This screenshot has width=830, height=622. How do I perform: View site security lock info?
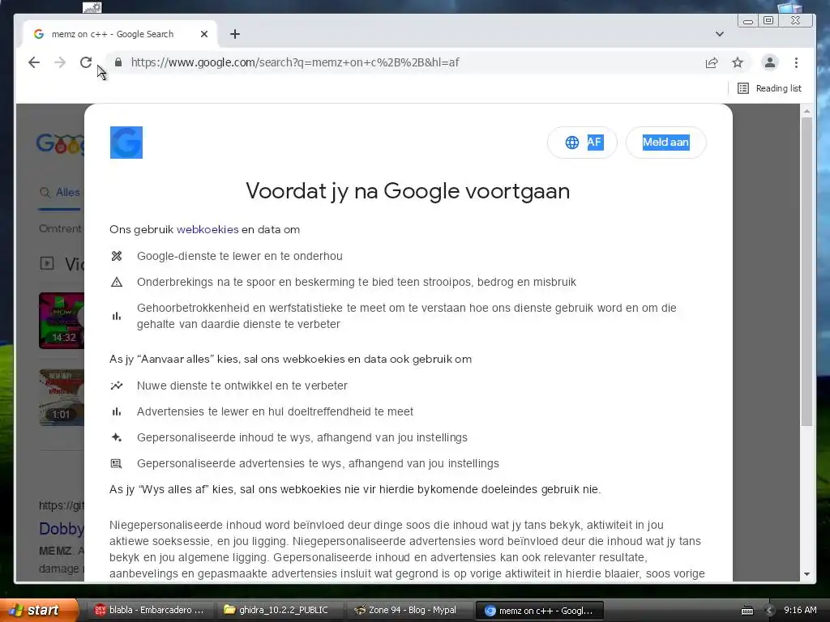(x=118, y=62)
